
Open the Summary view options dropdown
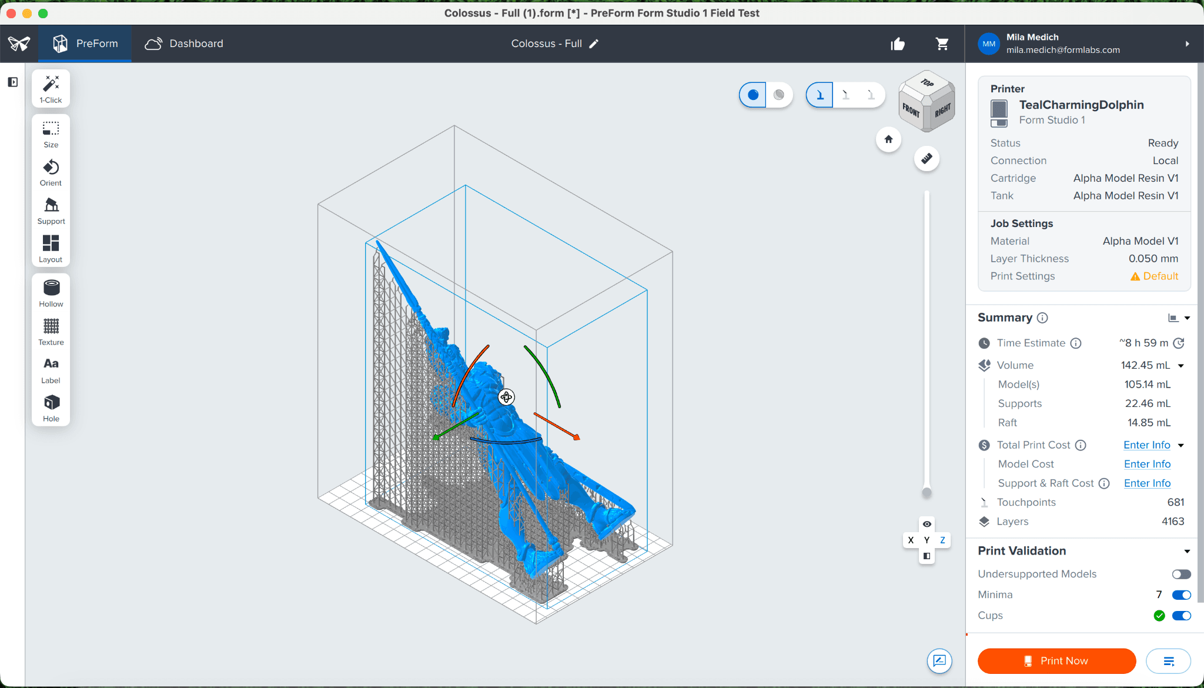1179,318
